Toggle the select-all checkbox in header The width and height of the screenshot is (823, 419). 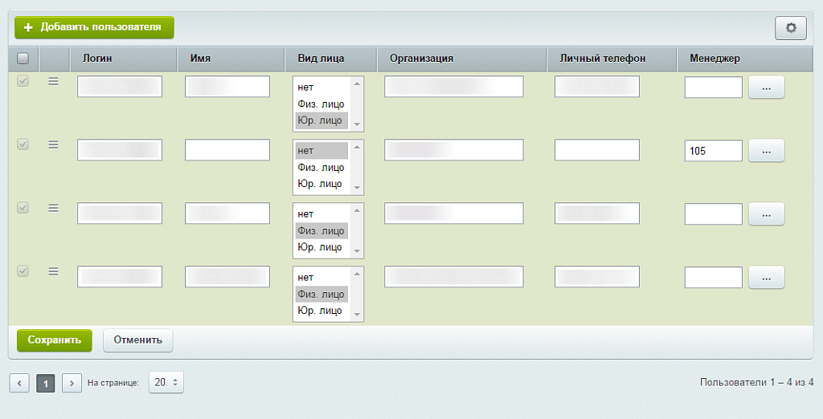(23, 59)
